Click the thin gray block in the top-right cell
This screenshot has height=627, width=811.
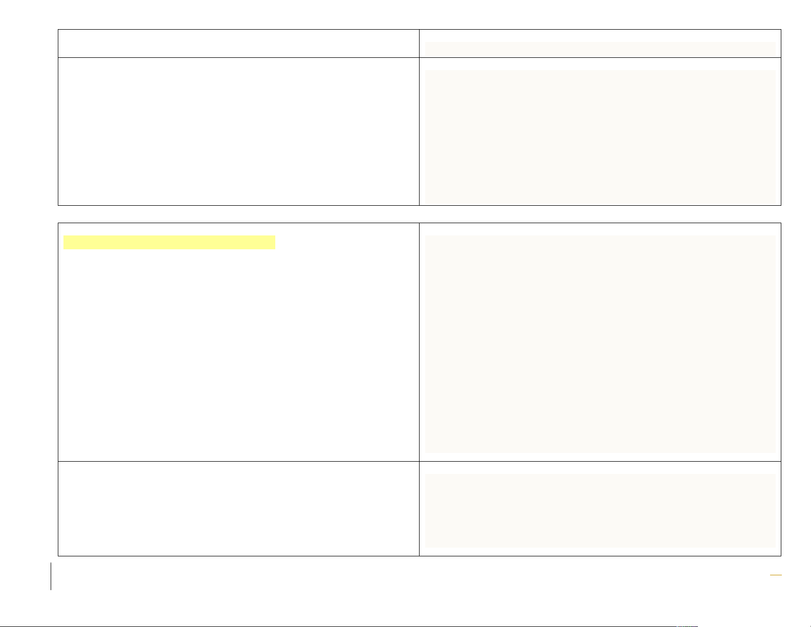click(x=600, y=49)
